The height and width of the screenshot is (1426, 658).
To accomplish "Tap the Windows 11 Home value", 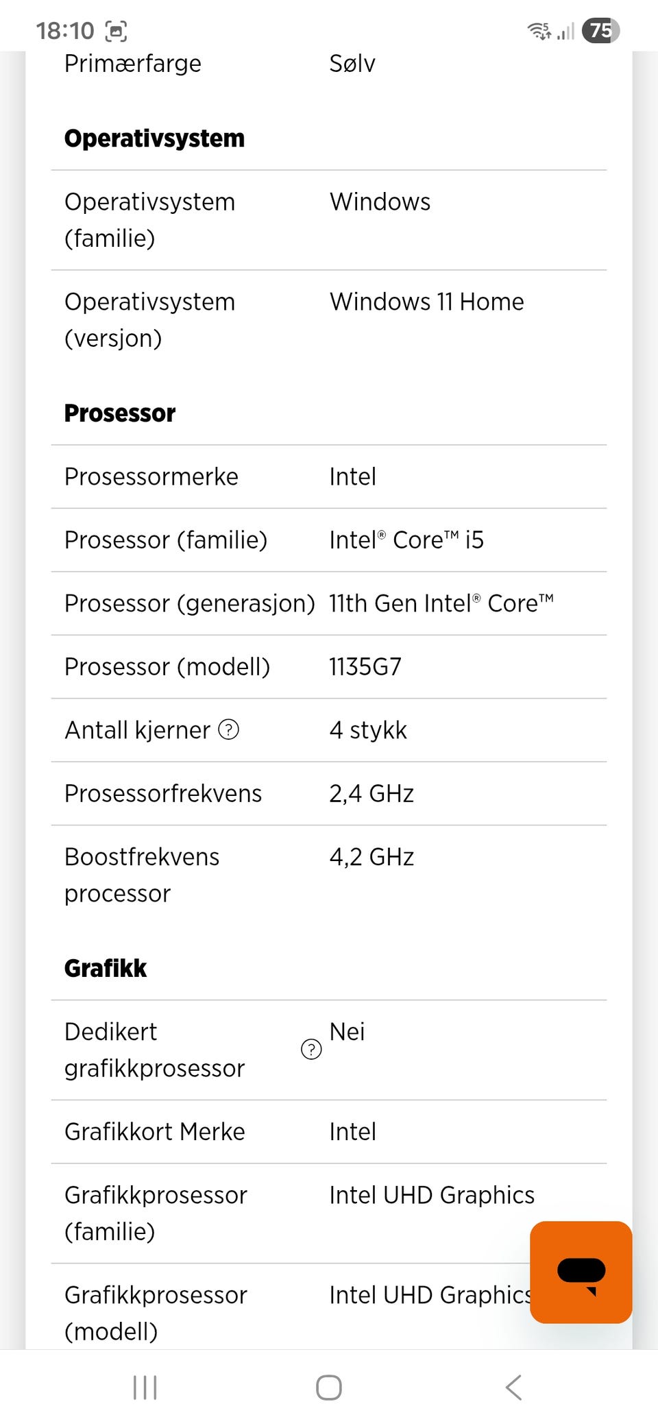I will click(x=426, y=302).
